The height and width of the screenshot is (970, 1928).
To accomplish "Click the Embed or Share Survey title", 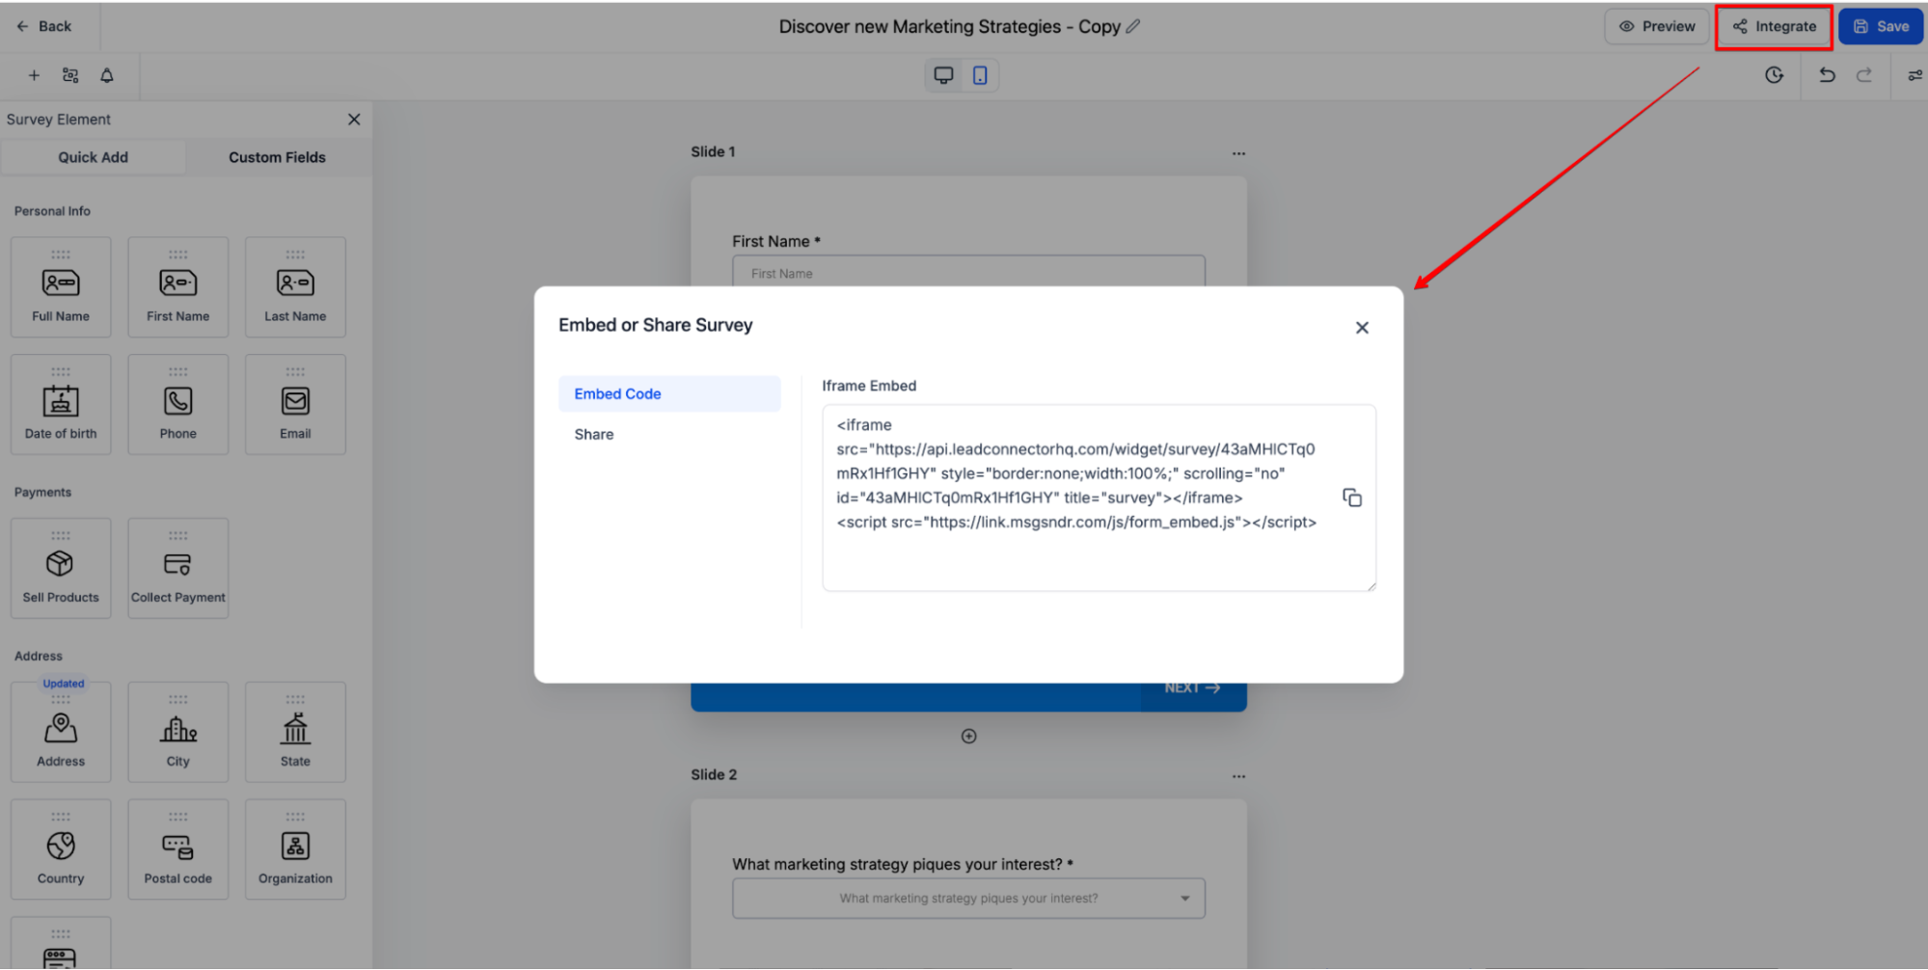I will coord(656,325).
